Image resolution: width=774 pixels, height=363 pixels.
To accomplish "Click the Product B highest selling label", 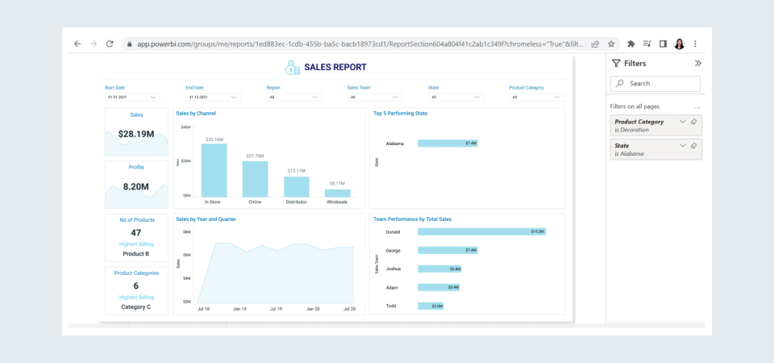I will [x=136, y=254].
